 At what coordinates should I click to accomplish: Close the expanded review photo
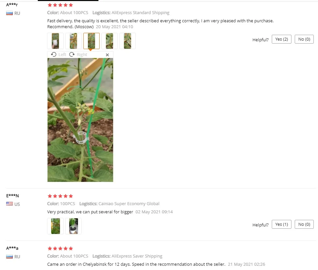coord(107,55)
